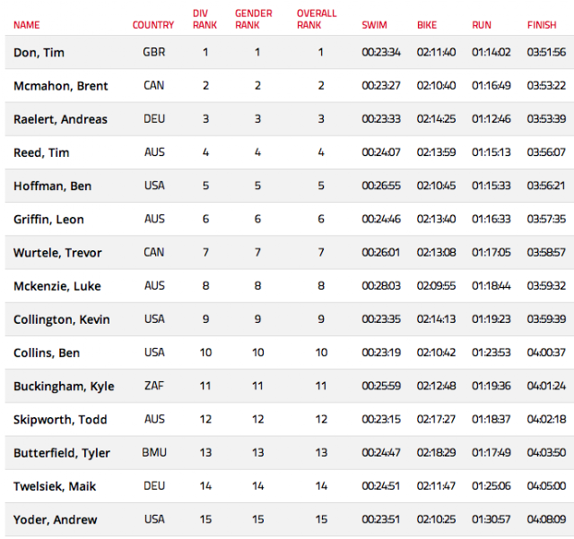The height and width of the screenshot is (539, 574).
Task: Sort results by NAME column header
Action: 27,25
